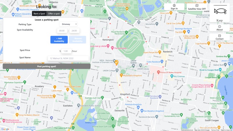Click the Add Availability button

(x=59, y=40)
